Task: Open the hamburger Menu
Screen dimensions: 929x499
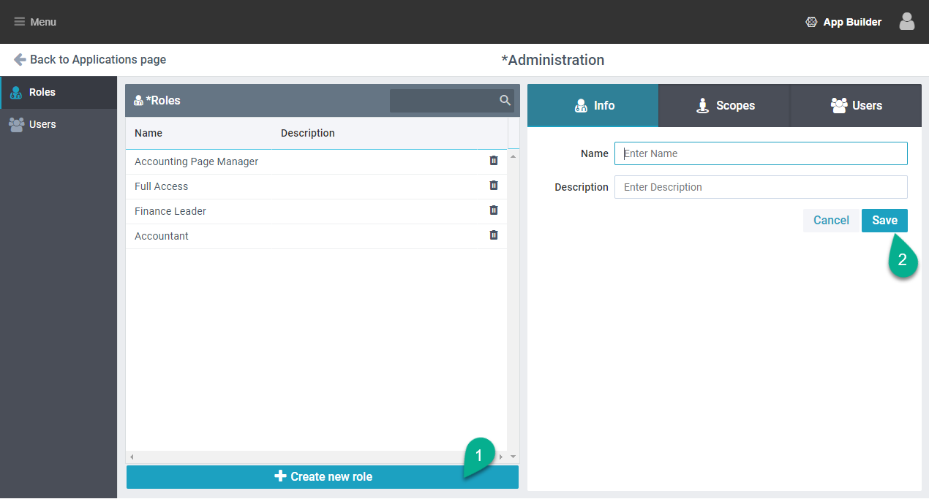Action: tap(35, 22)
